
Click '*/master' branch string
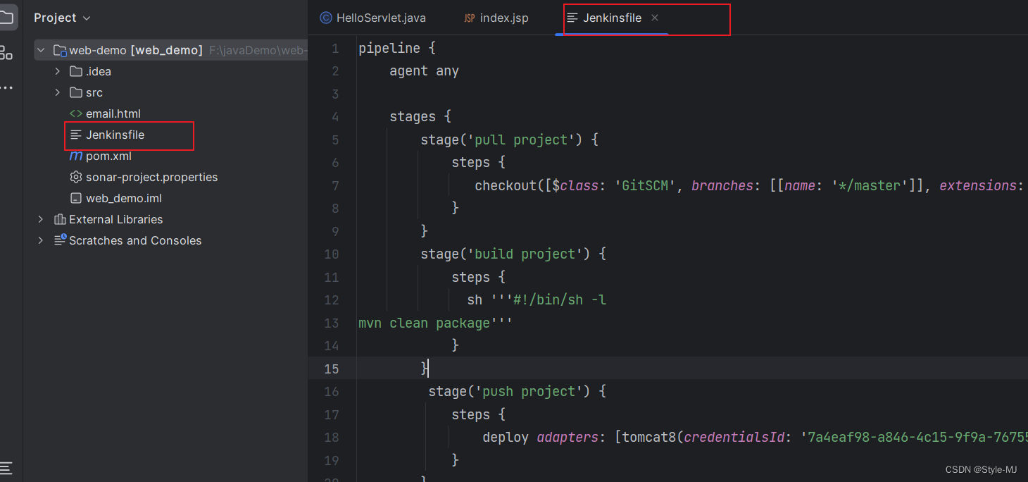[870, 185]
